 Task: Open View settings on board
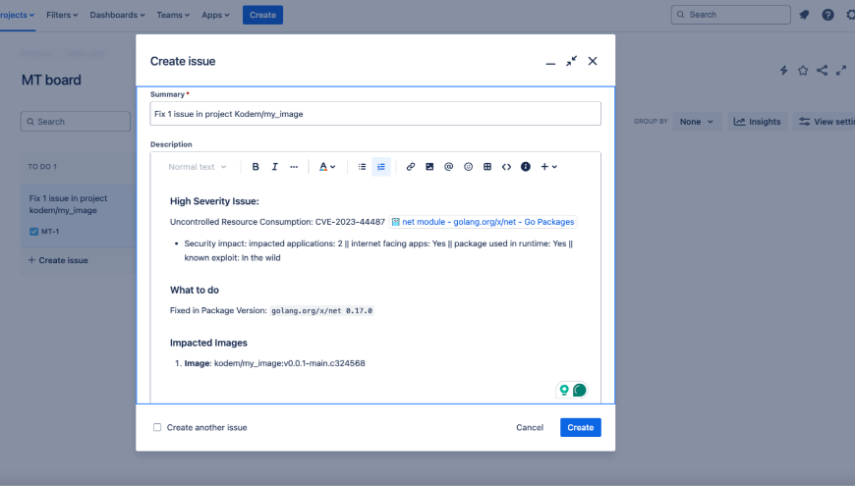[x=826, y=122]
